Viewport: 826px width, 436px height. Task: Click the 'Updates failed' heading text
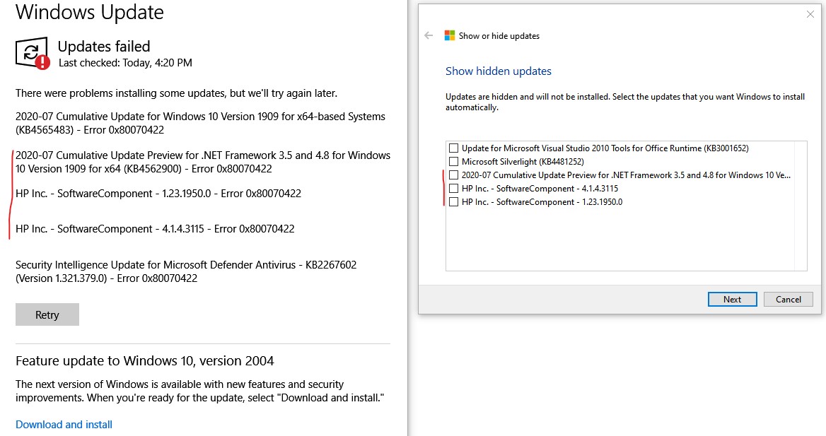pos(104,47)
